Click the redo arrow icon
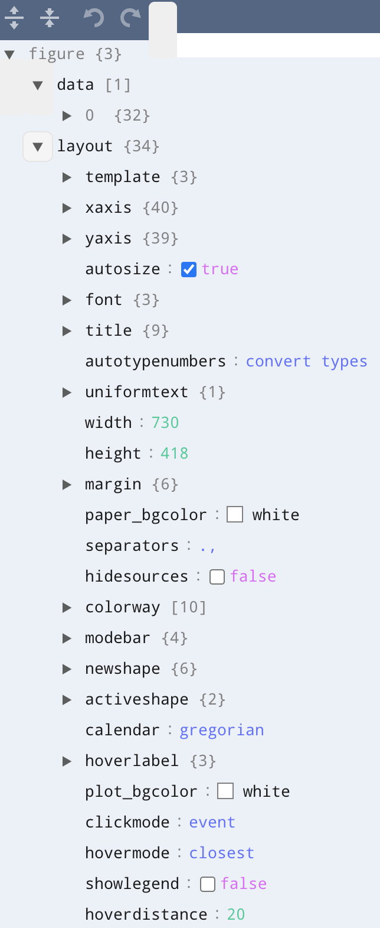 pos(130,18)
